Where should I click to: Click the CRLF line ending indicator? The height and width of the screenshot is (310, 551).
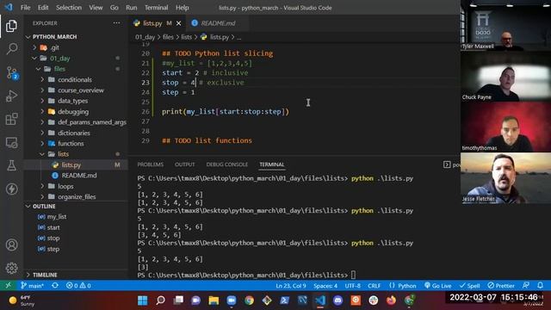click(x=374, y=285)
